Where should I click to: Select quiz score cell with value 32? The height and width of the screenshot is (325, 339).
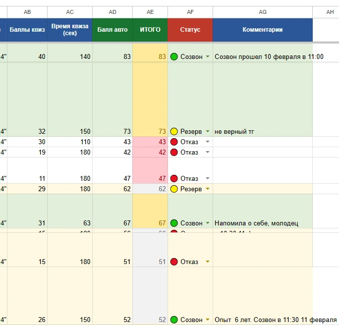(27, 100)
